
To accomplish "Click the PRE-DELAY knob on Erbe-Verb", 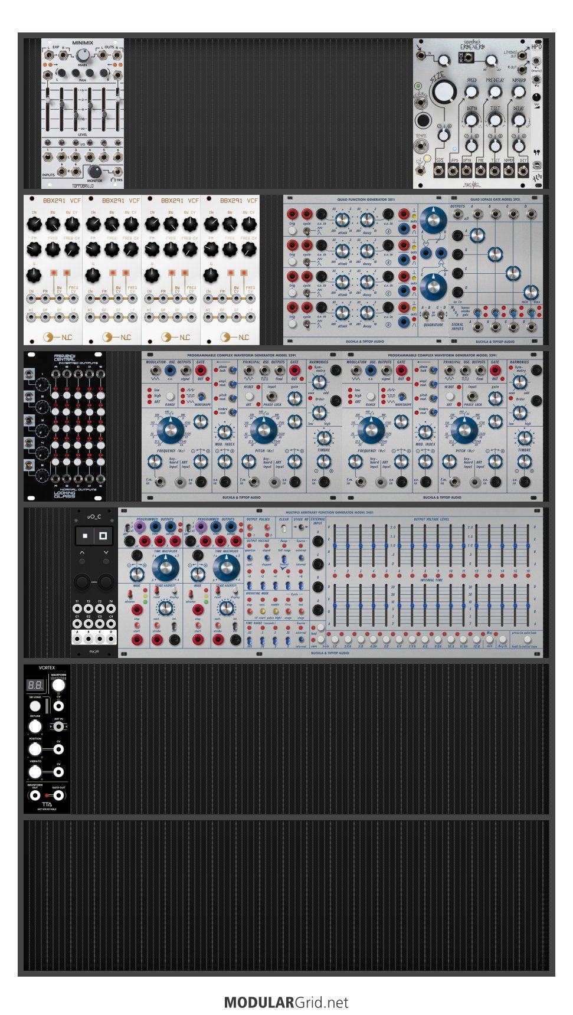I will pos(495,91).
